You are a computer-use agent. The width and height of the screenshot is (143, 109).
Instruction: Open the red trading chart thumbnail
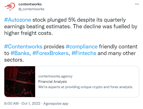[20, 82]
